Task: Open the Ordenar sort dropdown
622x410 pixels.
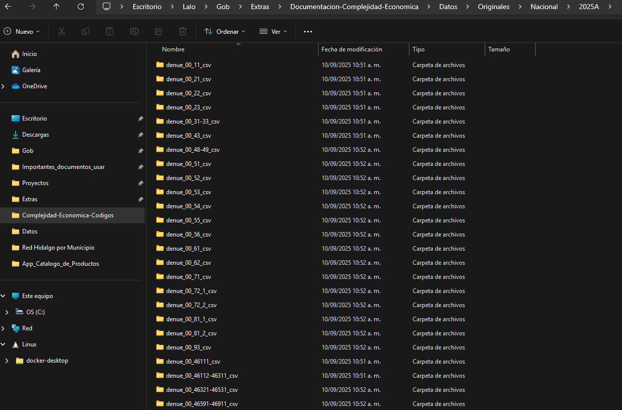Action: (225, 31)
